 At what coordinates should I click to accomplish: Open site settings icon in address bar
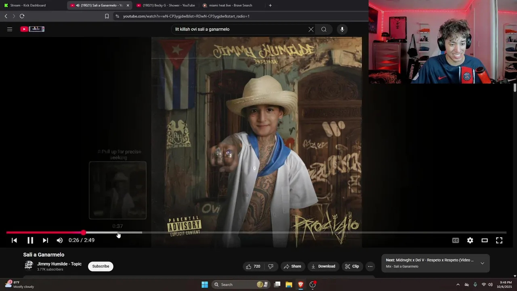[117, 16]
